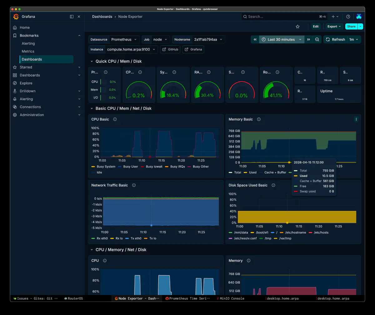Star this dashboard as favorite
Screen dimensions: 375x315
(x=297, y=27)
